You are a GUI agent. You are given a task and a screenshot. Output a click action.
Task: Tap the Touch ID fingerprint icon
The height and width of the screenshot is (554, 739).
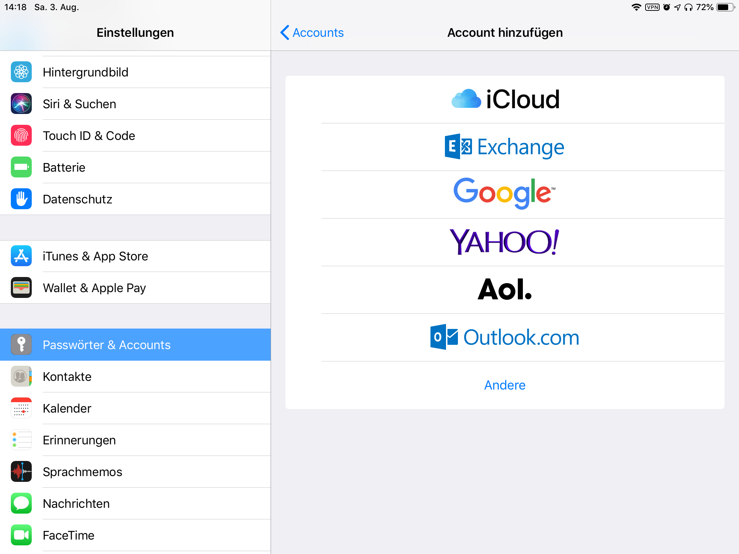pos(21,136)
